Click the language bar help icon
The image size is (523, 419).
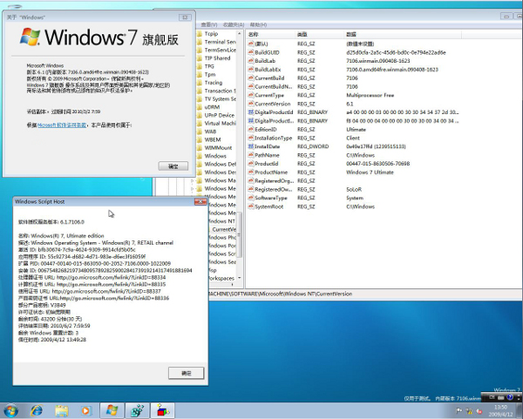click(x=510, y=397)
